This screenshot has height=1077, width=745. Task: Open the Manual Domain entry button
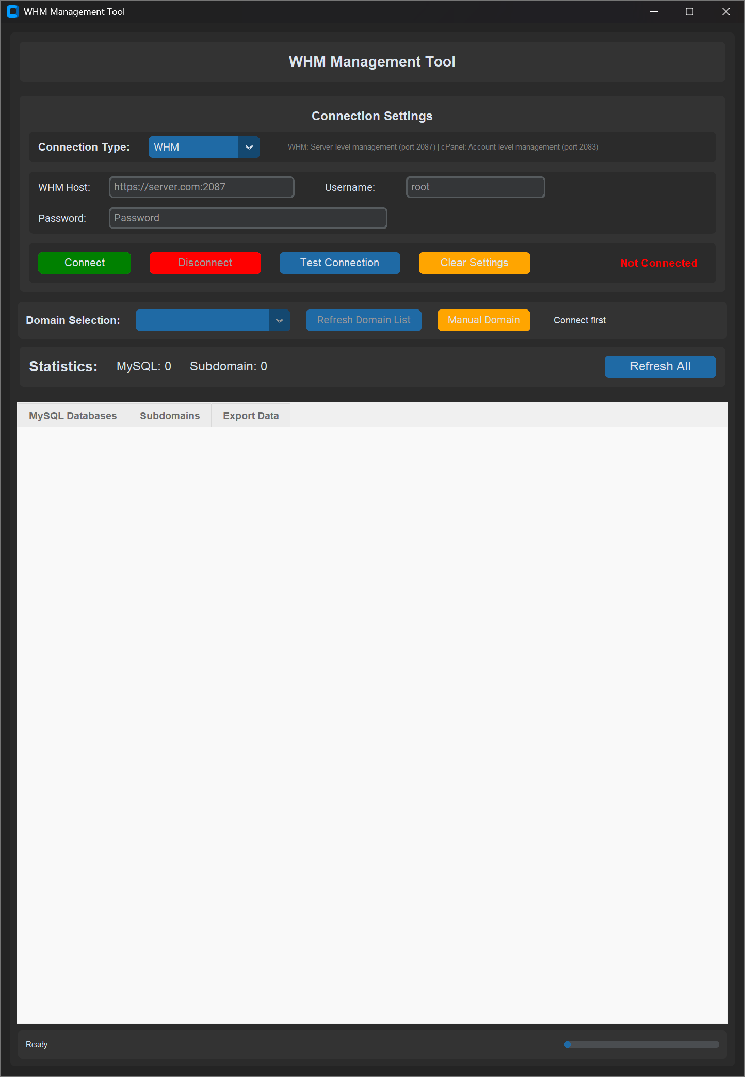pyautogui.click(x=484, y=320)
